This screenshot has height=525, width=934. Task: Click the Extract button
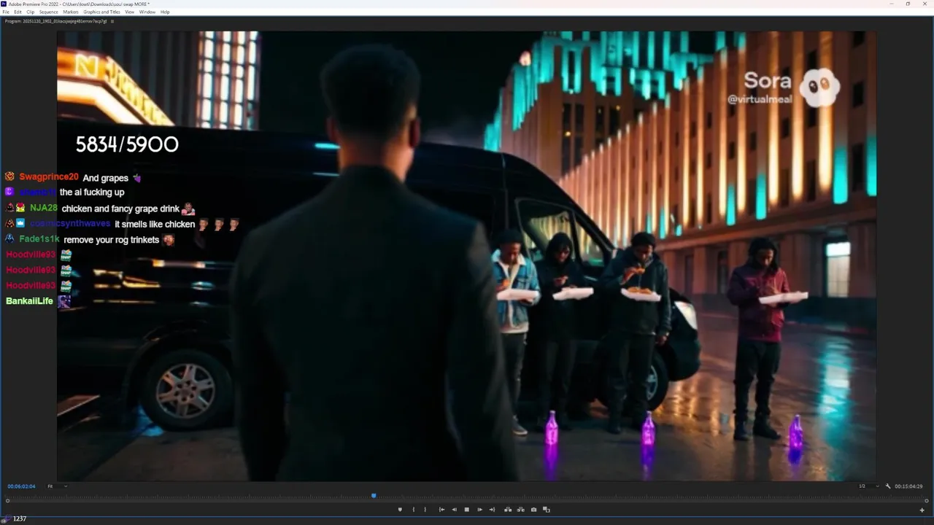pos(520,510)
